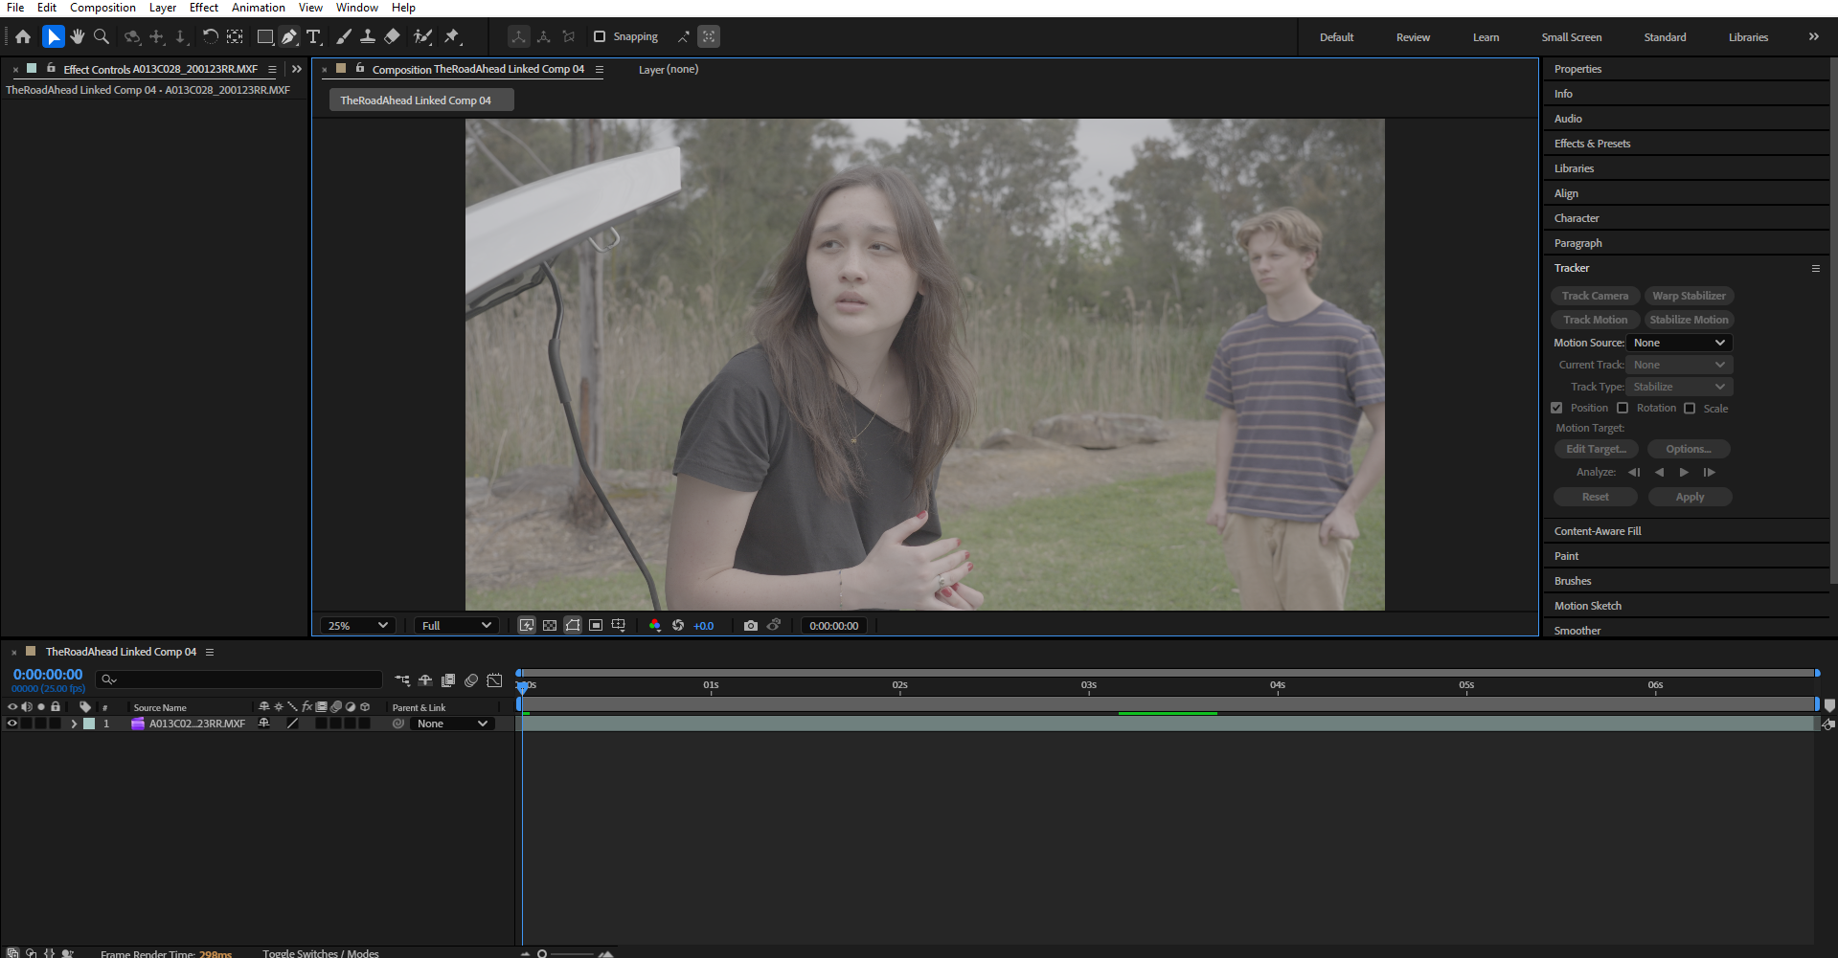Select the Eraser tool
This screenshot has height=958, width=1838.
(x=392, y=36)
